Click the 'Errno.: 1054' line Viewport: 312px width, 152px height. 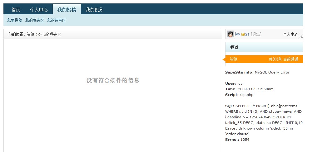click(x=237, y=140)
